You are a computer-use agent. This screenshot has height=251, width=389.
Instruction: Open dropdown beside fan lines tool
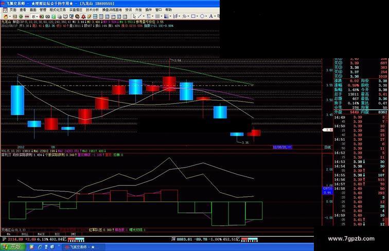pyautogui.click(x=170, y=16)
